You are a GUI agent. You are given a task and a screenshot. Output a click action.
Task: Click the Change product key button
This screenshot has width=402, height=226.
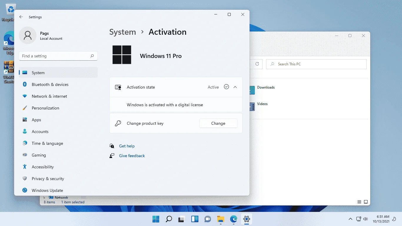pos(218,124)
